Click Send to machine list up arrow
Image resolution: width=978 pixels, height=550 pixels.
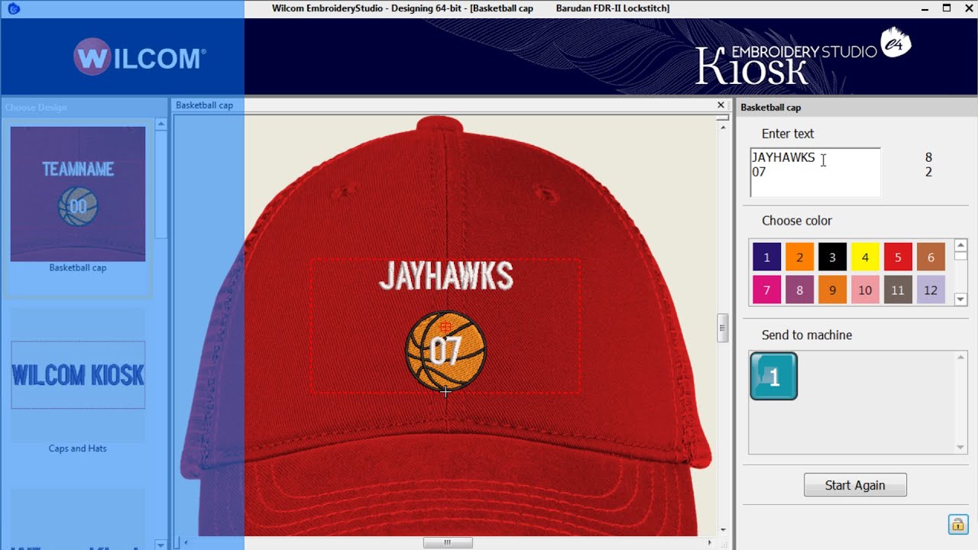[x=961, y=357]
